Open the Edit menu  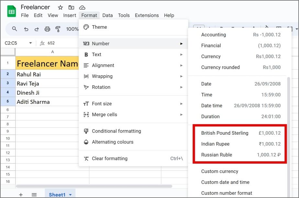pos(38,16)
